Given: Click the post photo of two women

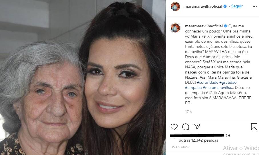Looking at the screenshot, I should coord(83,77).
